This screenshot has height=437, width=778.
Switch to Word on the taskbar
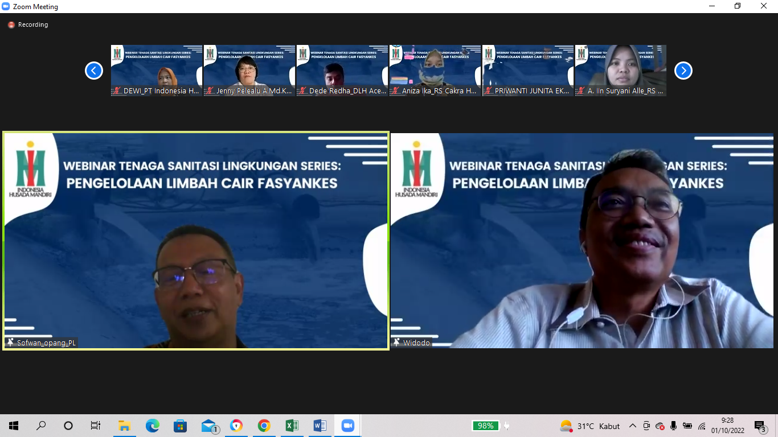click(x=320, y=426)
